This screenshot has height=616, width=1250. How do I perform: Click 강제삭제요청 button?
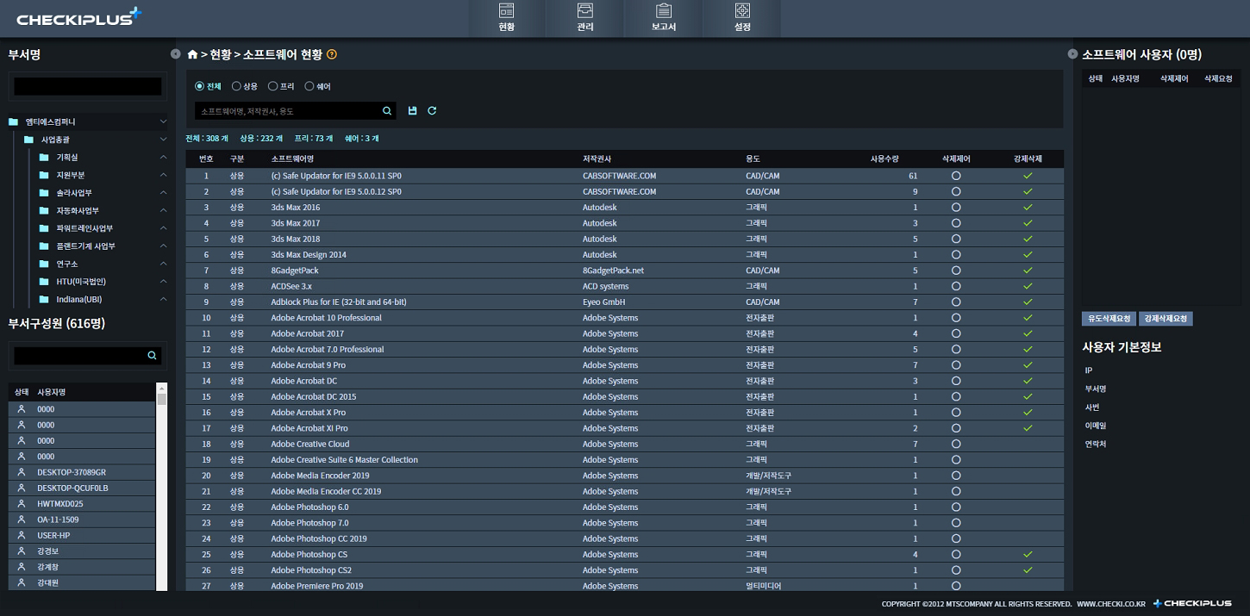[x=1166, y=319]
